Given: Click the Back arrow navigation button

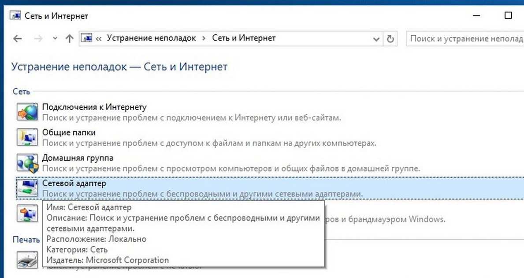Looking at the screenshot, I should point(17,39).
